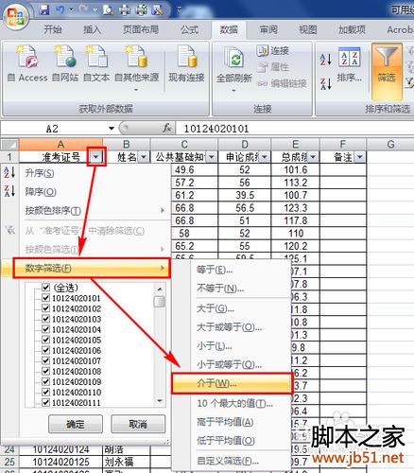414x473 pixels.
Task: Select Greater Than (大于) option
Action: point(232,308)
